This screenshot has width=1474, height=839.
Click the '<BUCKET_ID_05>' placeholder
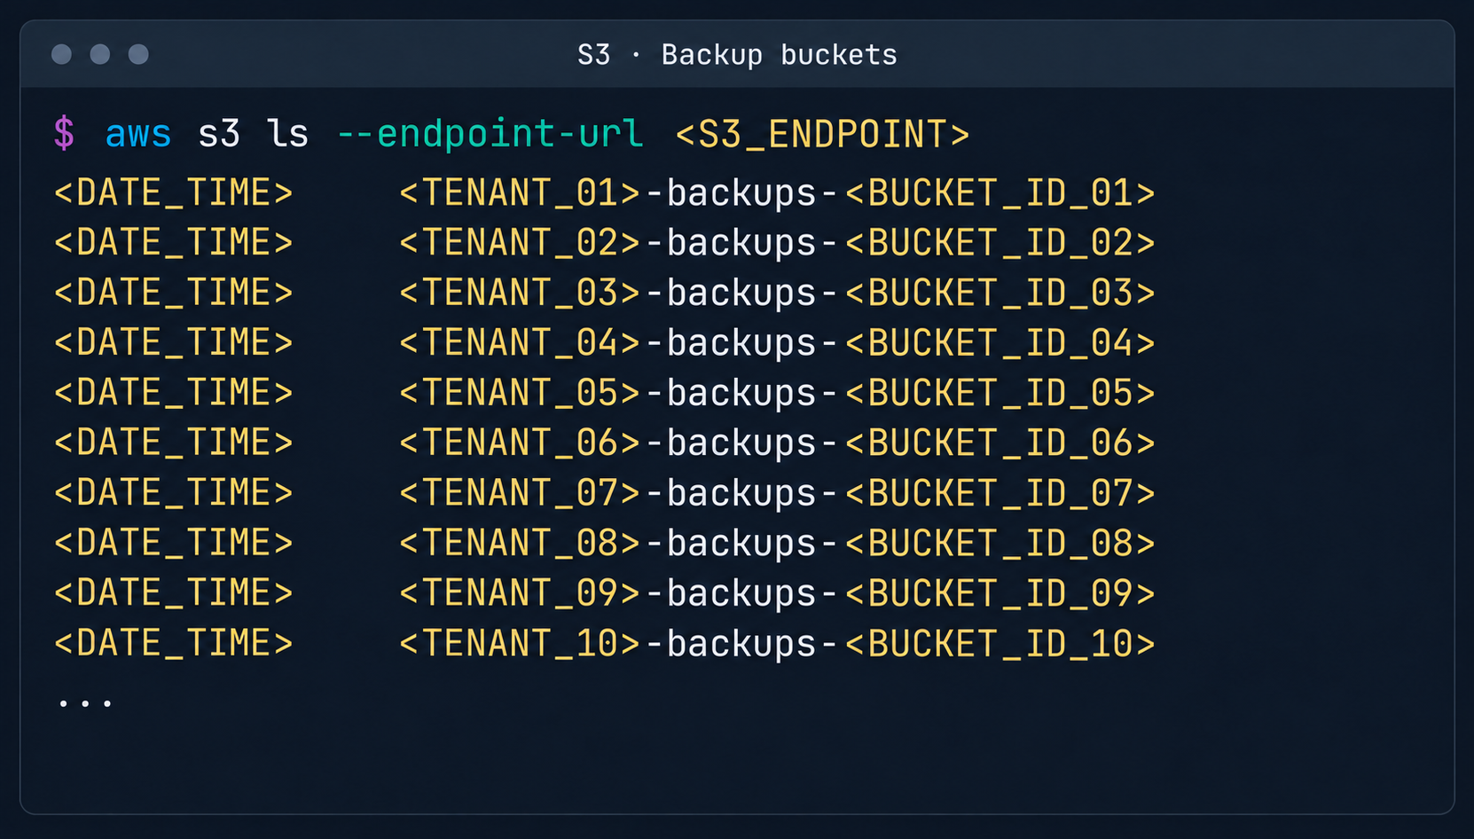click(x=1000, y=393)
